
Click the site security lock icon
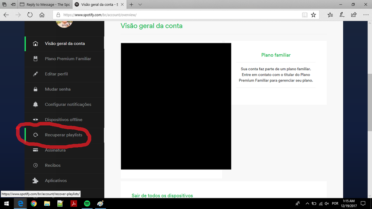58,15
